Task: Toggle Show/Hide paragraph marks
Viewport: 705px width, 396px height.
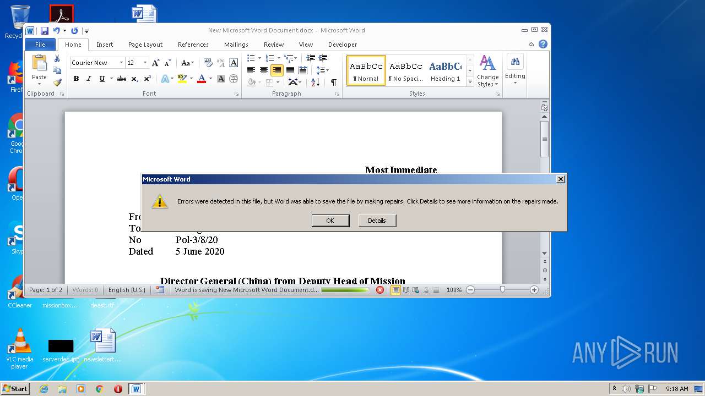Action: [333, 82]
